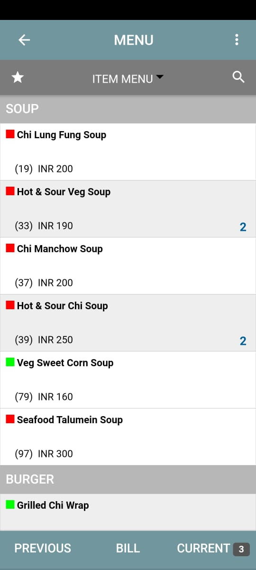Go to PREVIOUS orders tab
The image size is (256, 570).
43,548
